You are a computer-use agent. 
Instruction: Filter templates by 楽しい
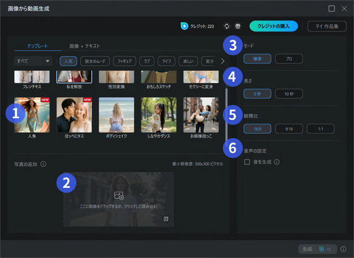[188, 61]
